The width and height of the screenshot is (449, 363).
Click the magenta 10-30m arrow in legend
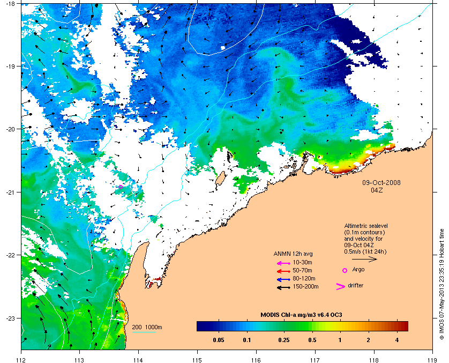coord(283,263)
